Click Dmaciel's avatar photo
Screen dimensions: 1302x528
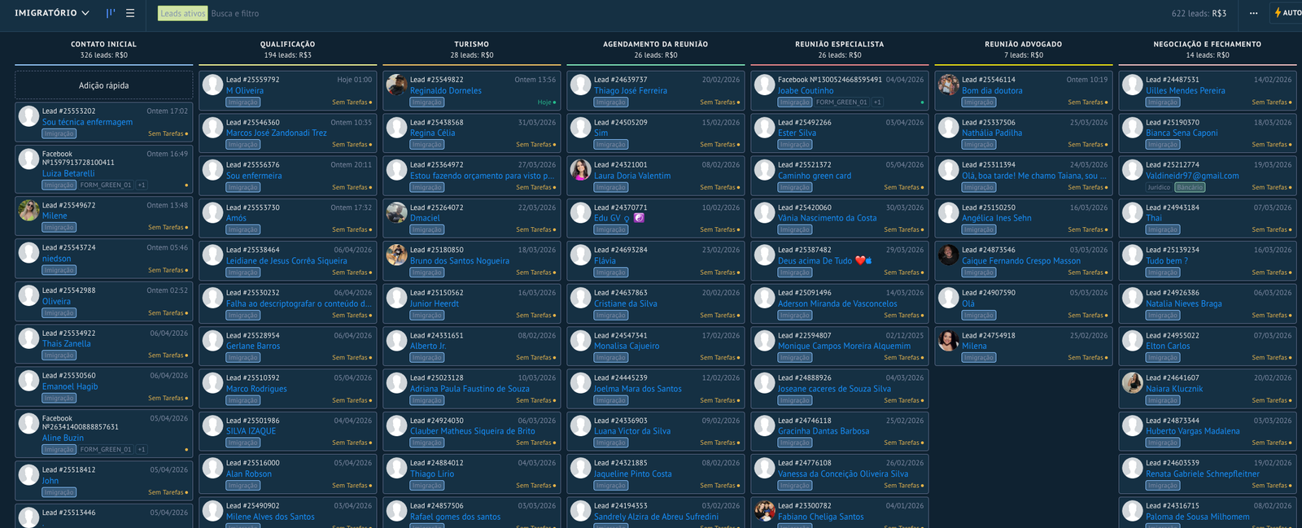[x=396, y=212]
